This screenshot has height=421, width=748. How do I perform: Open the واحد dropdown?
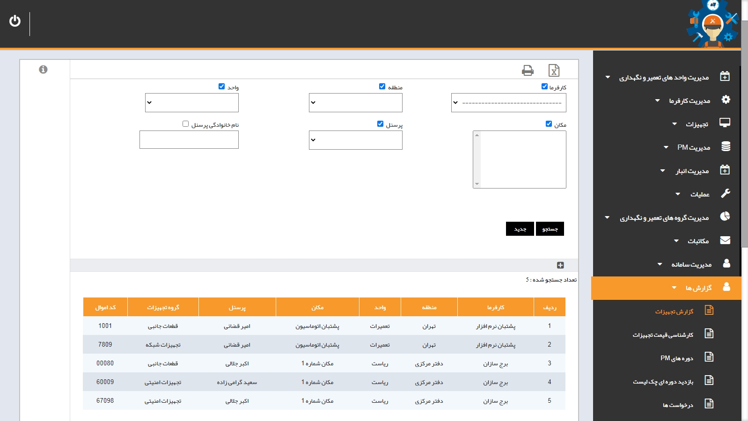(192, 103)
